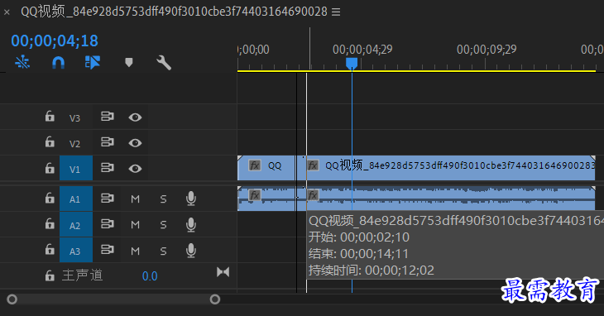Solo track A2
The image size is (604, 316).
coord(163,225)
